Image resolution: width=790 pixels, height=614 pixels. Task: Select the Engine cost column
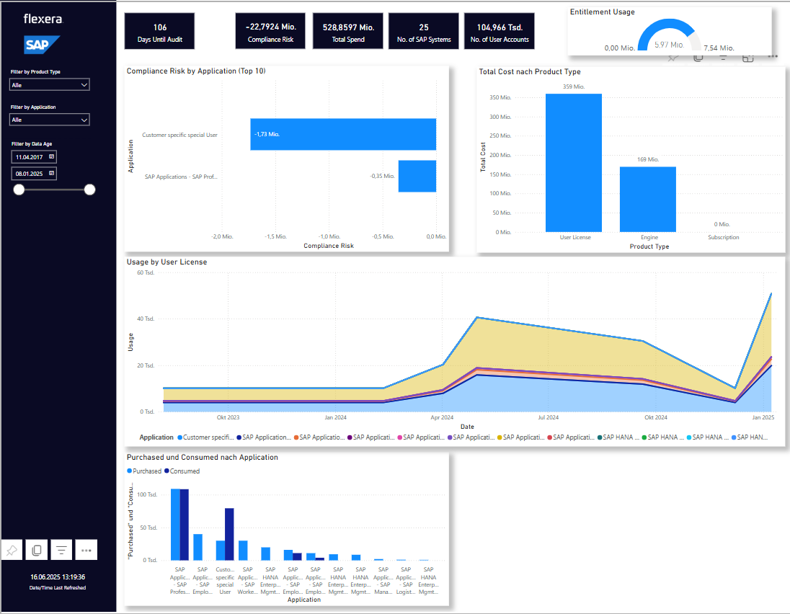(x=648, y=199)
